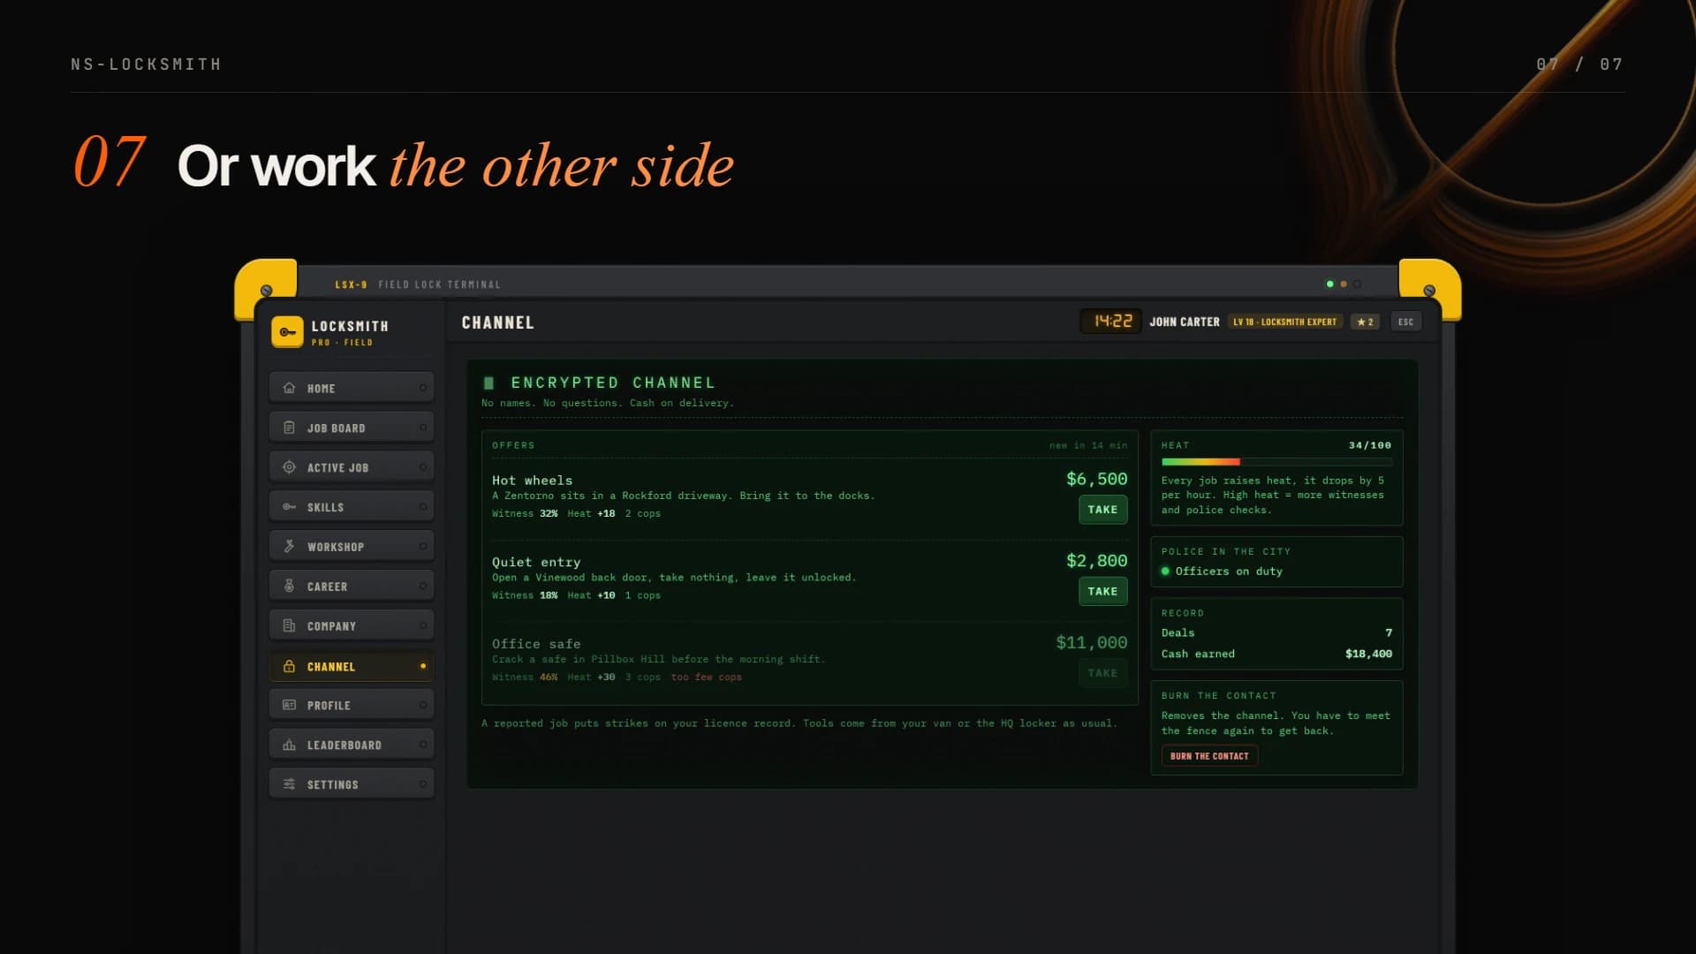The height and width of the screenshot is (954, 1696).
Task: Click the John Carter player name
Action: point(1184,322)
